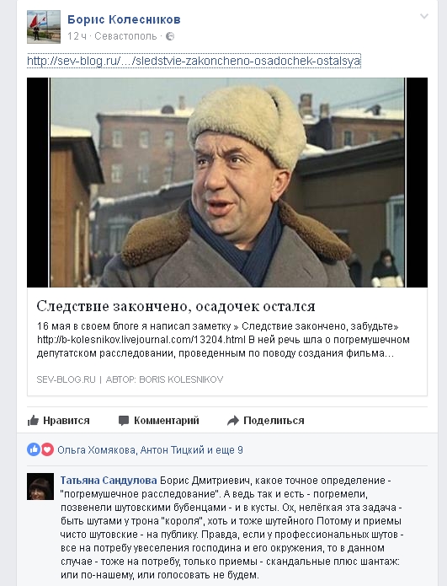The height and width of the screenshot is (586, 447).
Task: Click the thumbs-up icon next to Нравится
Action: coord(33,421)
